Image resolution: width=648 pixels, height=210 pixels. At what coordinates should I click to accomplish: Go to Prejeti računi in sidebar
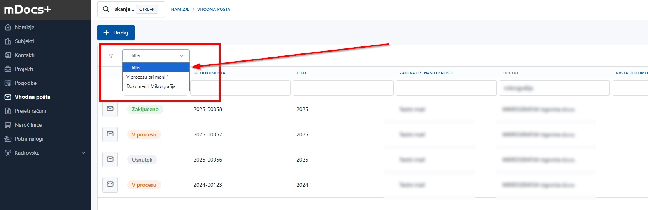tap(30, 111)
